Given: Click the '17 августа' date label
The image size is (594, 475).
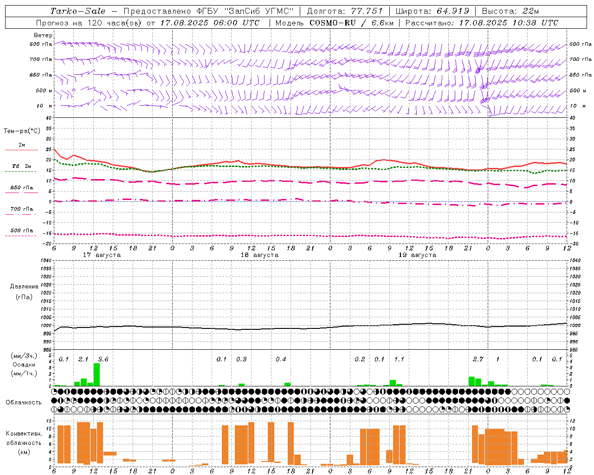Looking at the screenshot, I should click(102, 255).
